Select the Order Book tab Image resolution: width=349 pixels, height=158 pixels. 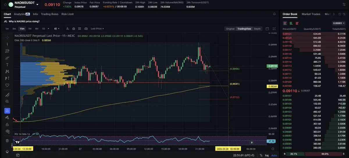click(290, 14)
